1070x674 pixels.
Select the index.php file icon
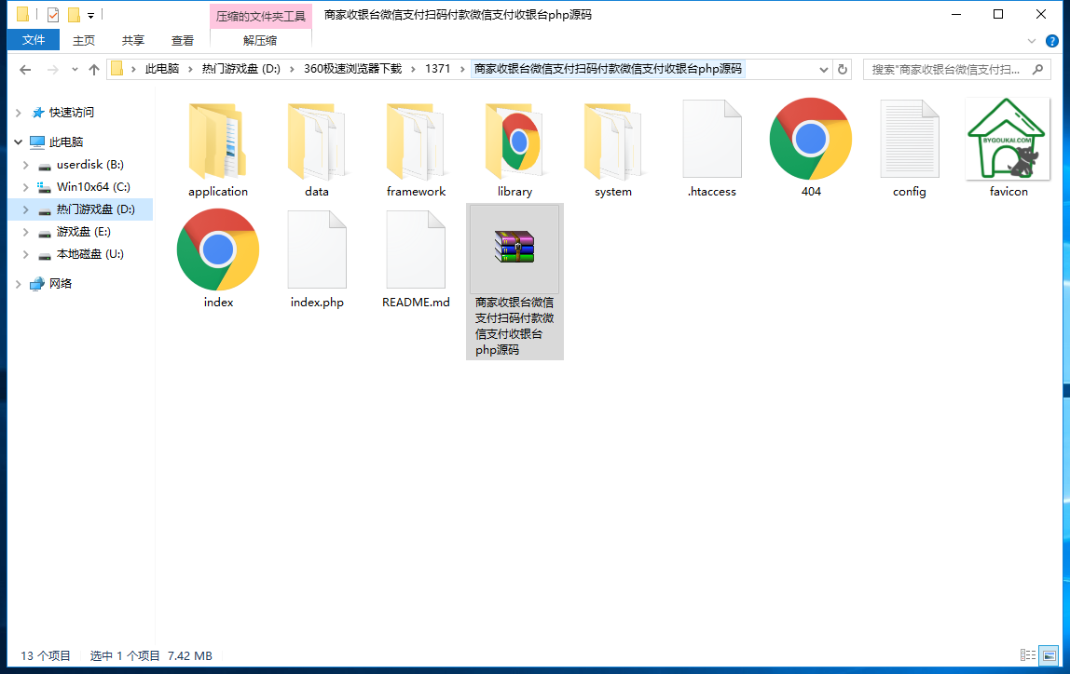tap(317, 249)
